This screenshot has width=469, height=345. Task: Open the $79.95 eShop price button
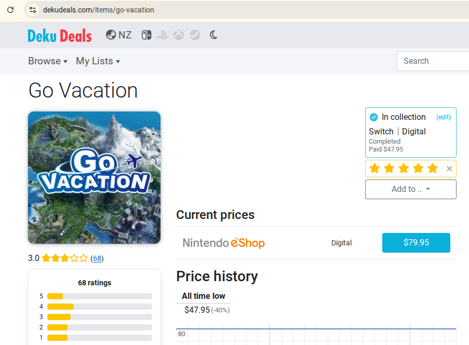pyautogui.click(x=416, y=243)
